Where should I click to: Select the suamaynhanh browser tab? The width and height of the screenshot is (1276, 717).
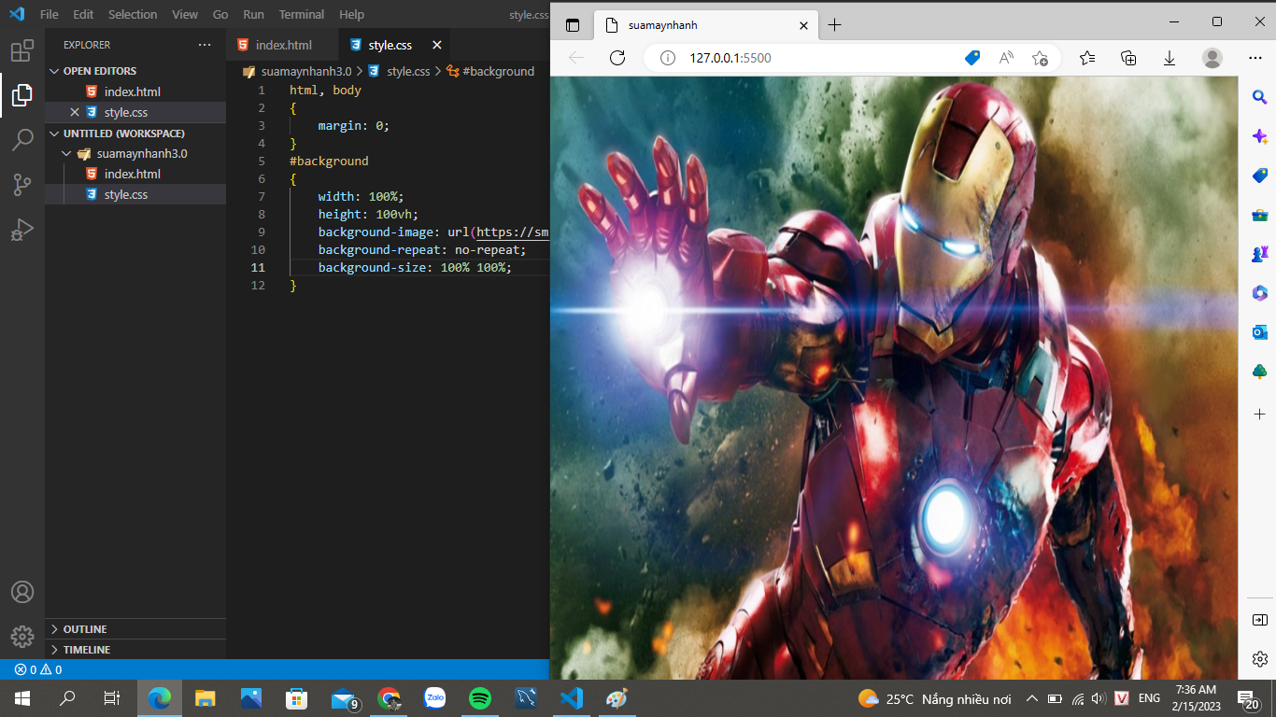tap(706, 25)
